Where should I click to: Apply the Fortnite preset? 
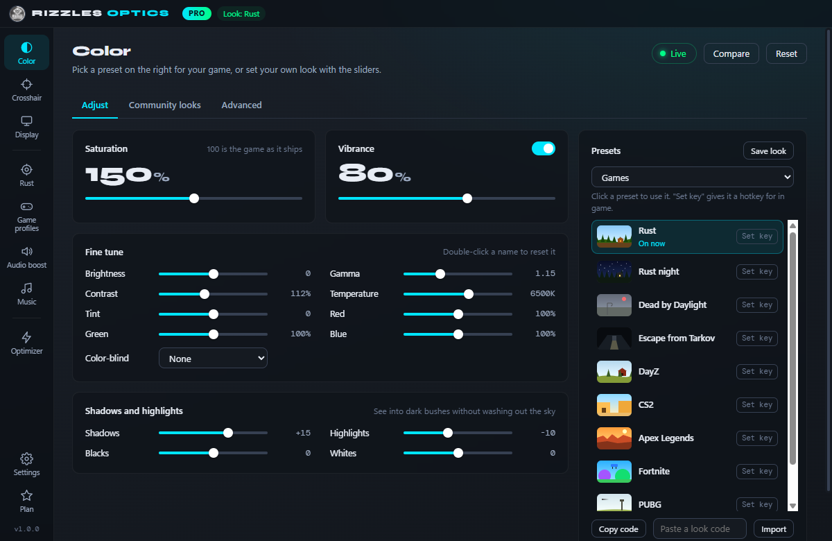[687, 472]
